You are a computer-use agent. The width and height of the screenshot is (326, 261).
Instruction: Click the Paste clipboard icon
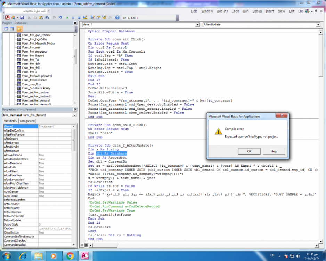[x=41, y=18]
